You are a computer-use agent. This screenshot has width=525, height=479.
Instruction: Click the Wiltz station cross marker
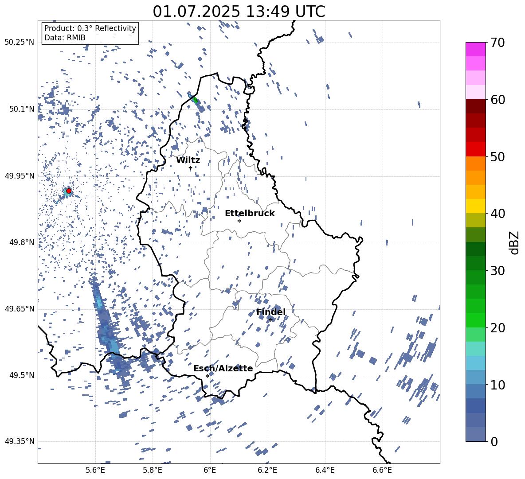[x=191, y=168]
